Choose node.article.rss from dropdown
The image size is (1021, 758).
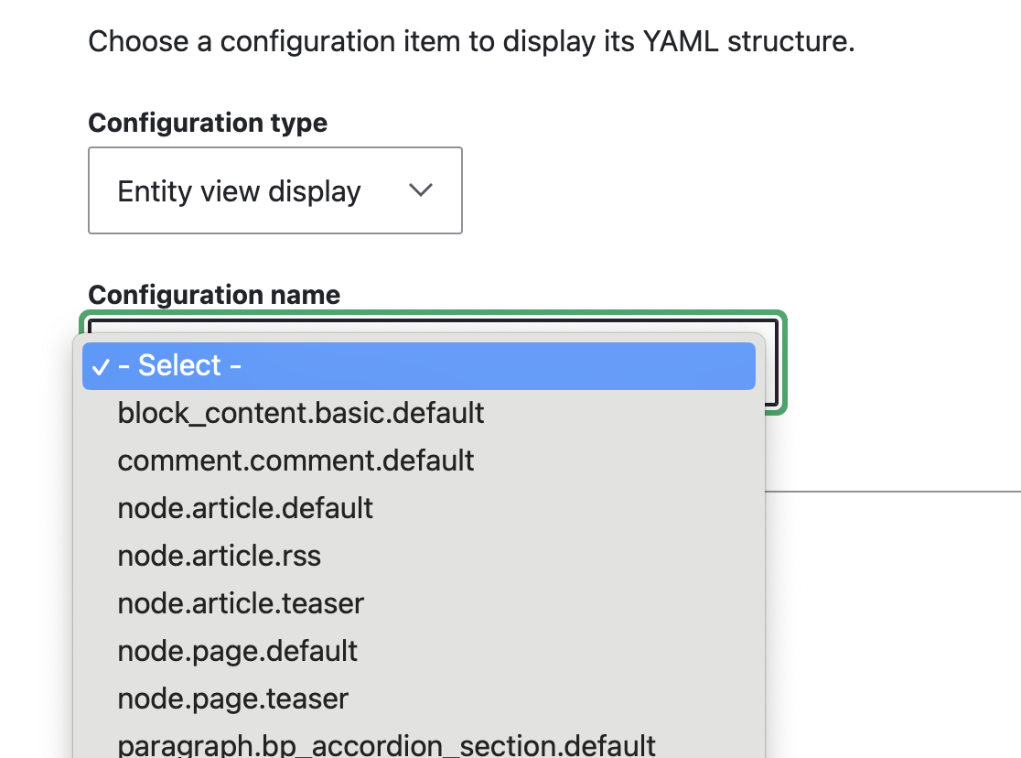pos(219,555)
